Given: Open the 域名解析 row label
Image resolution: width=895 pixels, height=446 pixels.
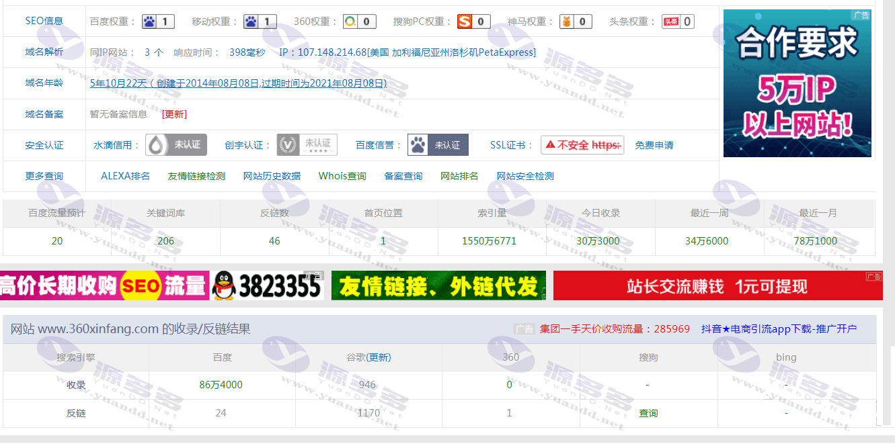Looking at the screenshot, I should [x=44, y=52].
